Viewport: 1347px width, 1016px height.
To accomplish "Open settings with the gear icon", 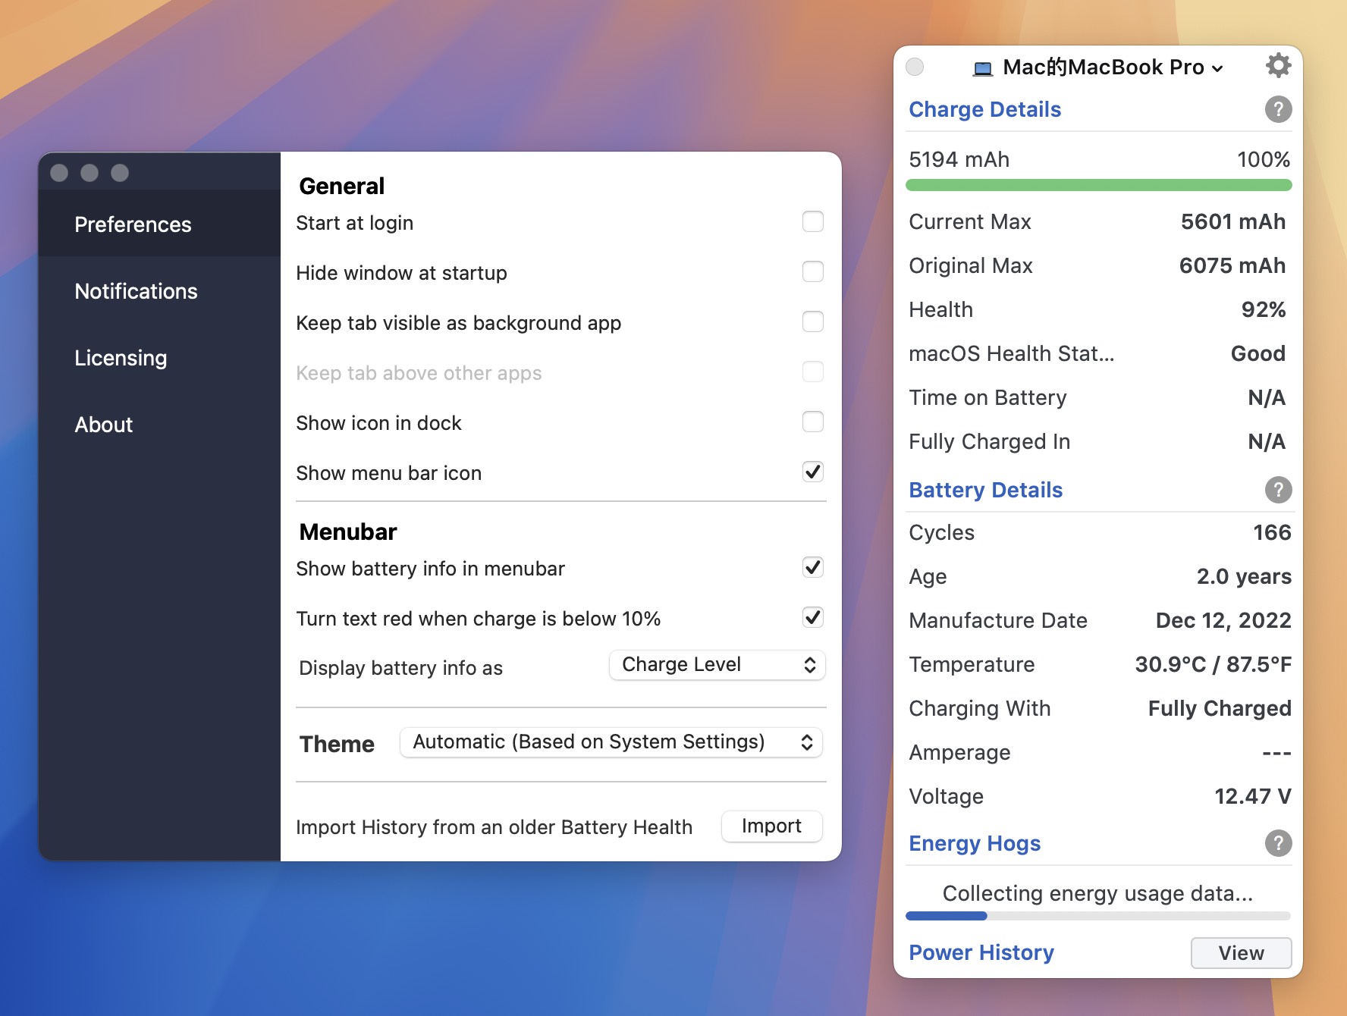I will 1278,66.
